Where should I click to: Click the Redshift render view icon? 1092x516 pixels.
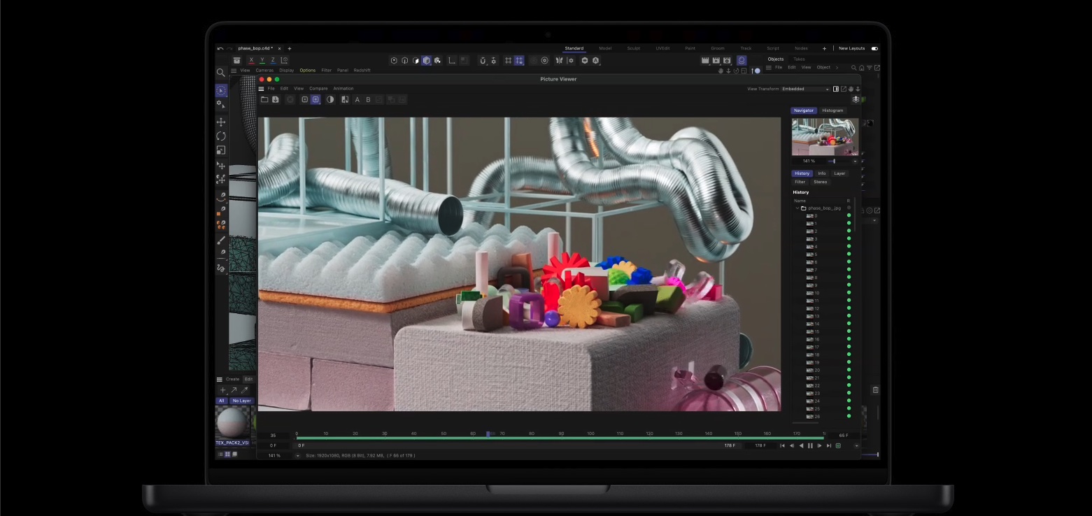(742, 61)
